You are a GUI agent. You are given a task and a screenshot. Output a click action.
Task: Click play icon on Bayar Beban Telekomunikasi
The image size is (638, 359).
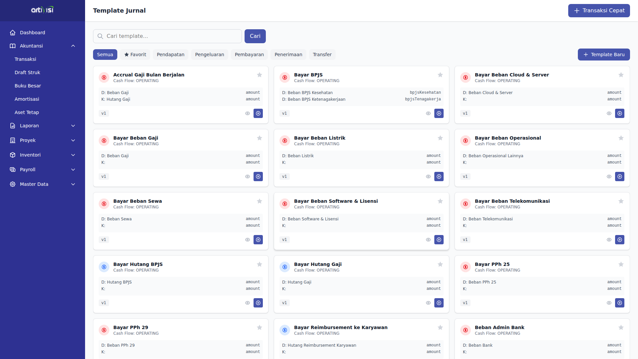point(620,240)
